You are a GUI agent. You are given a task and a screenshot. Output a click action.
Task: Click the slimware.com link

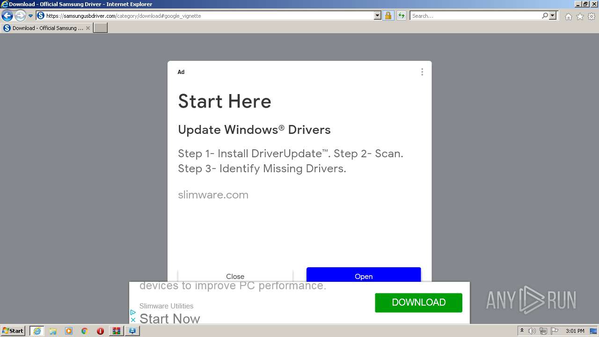[213, 195]
